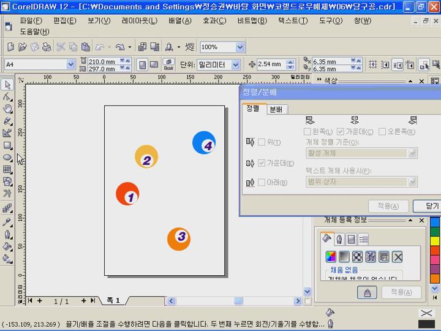This screenshot has height=331, width=441.
Task: Switch to the 분배 tab
Action: coord(276,110)
